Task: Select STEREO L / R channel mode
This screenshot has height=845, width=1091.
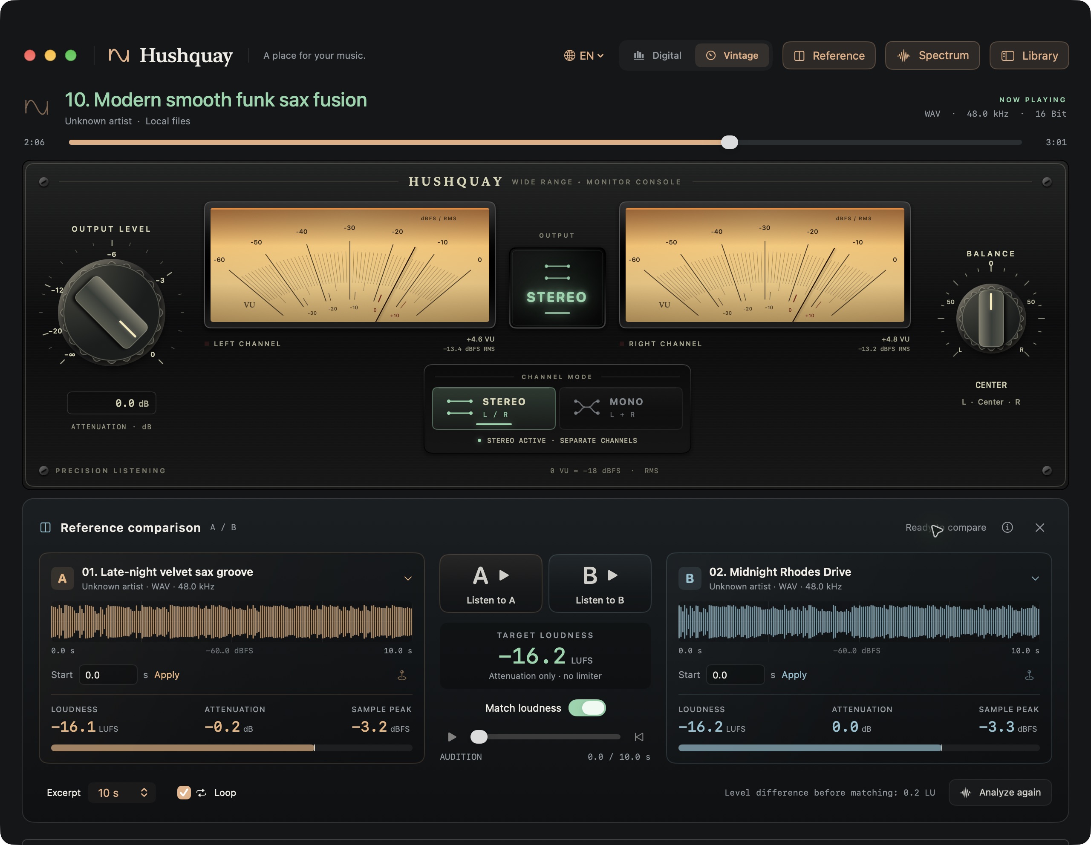Action: point(494,408)
